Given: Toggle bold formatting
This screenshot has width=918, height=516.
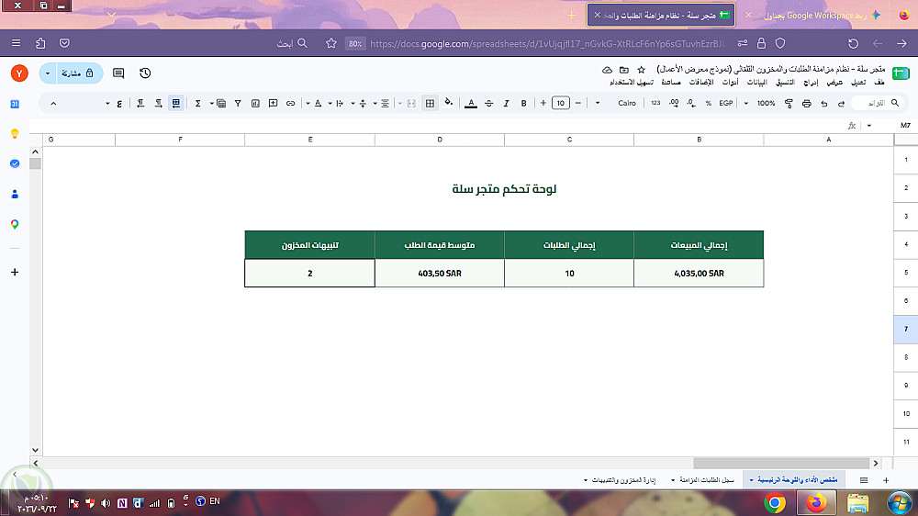Looking at the screenshot, I should (x=523, y=103).
